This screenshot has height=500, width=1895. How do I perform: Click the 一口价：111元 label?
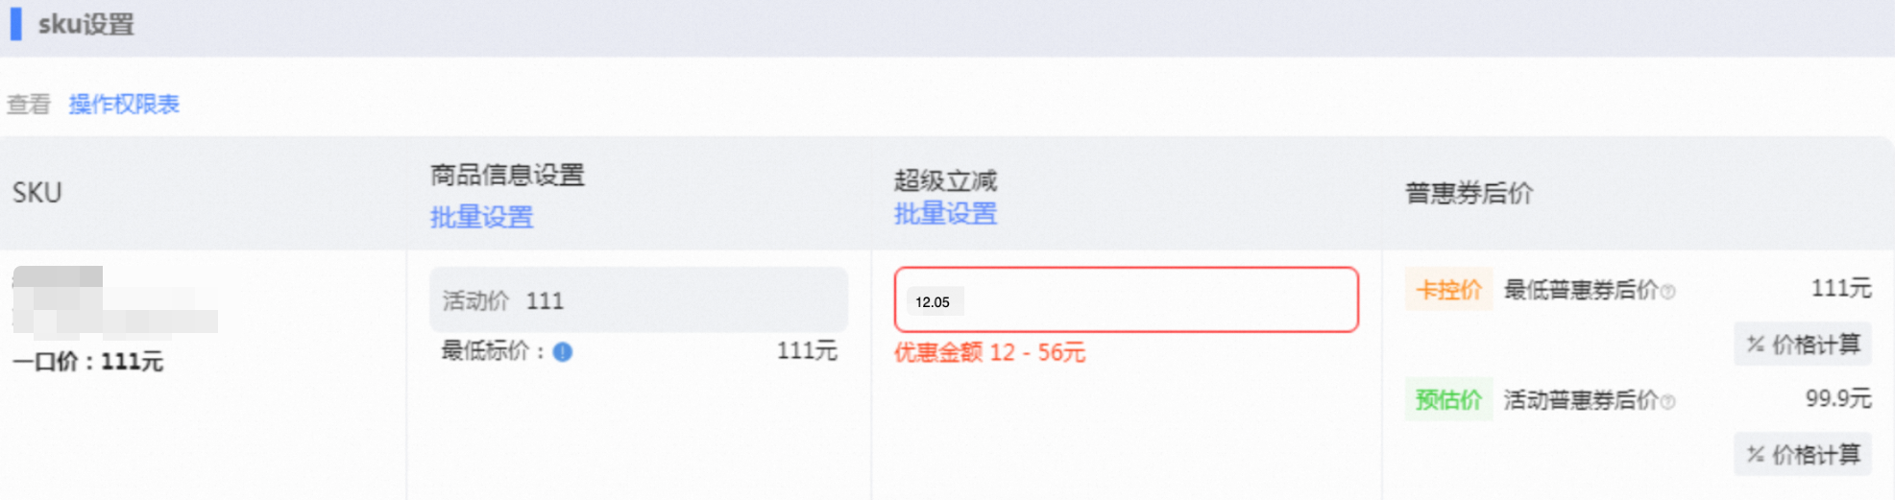click(88, 362)
